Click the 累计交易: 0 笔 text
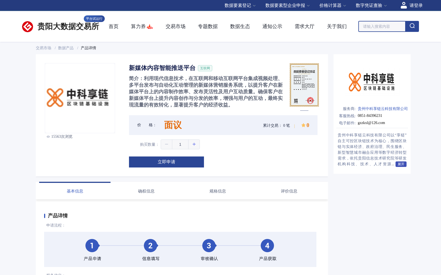Screen dimensions: 441x275 coord(276,125)
